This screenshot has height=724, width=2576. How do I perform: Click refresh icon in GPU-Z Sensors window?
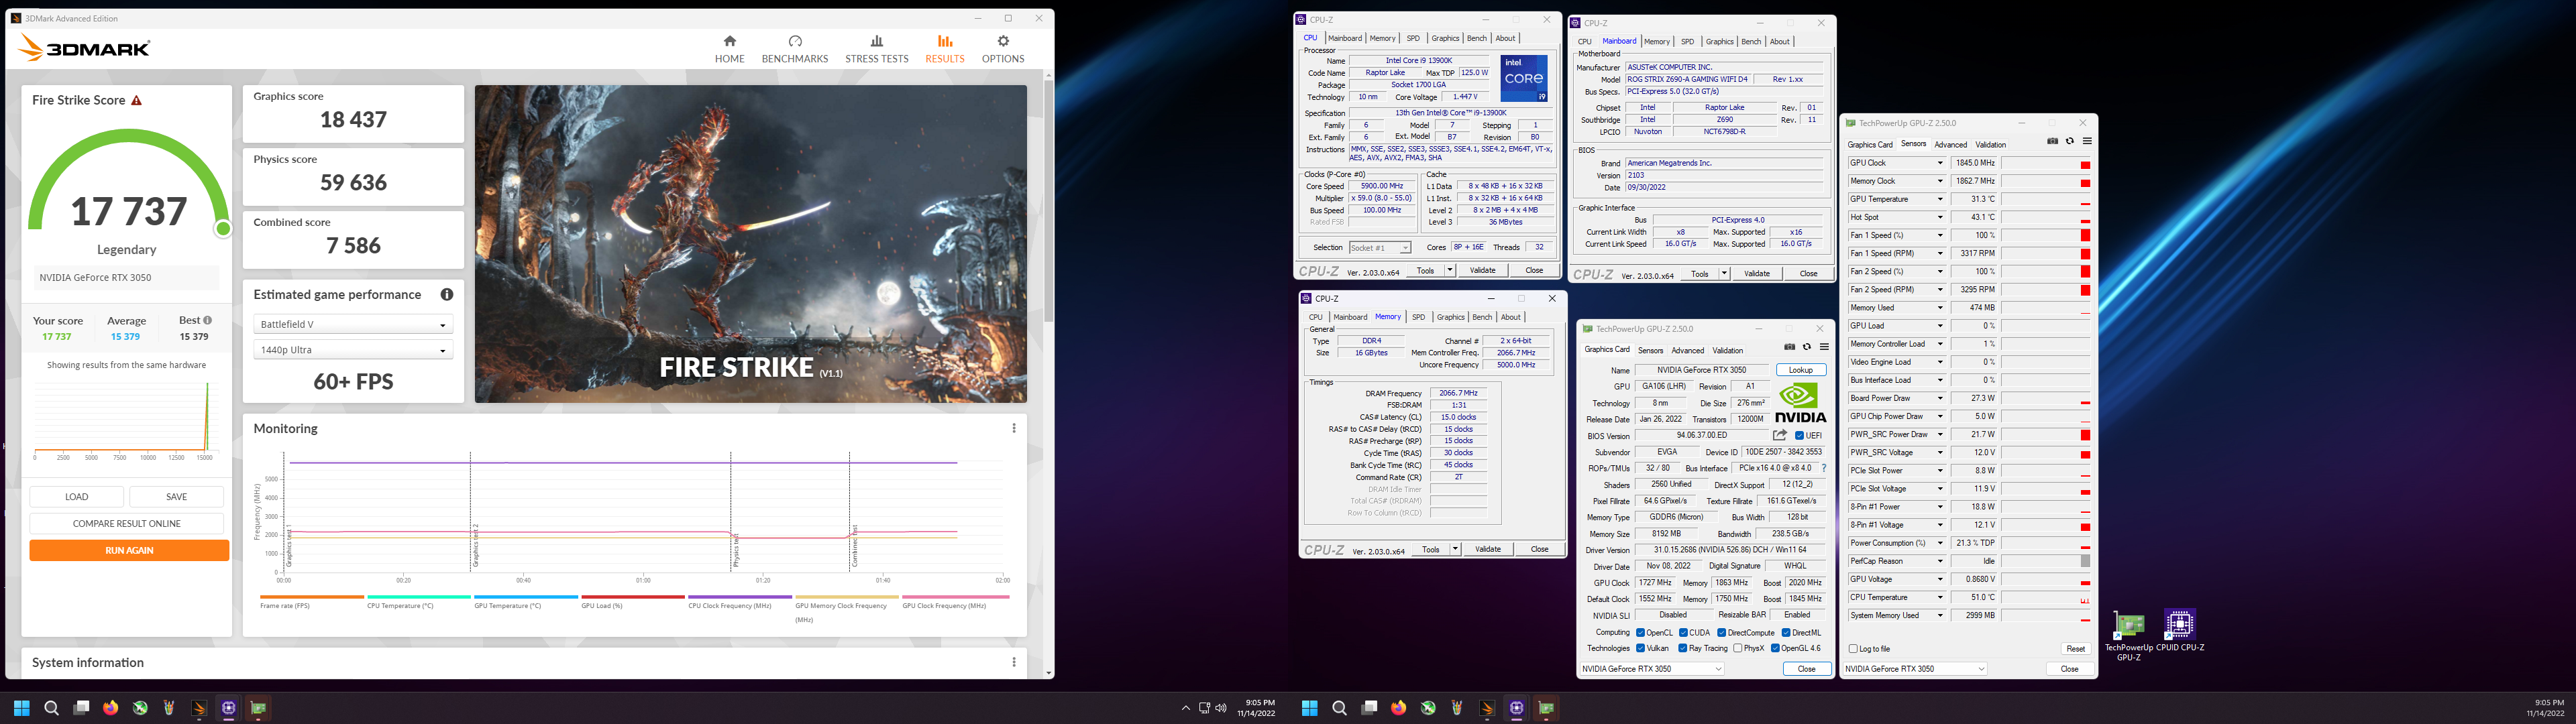(x=2069, y=141)
